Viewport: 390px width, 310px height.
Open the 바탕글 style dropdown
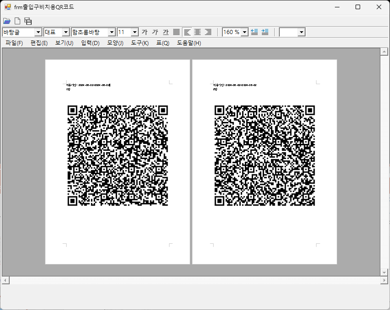[38, 32]
